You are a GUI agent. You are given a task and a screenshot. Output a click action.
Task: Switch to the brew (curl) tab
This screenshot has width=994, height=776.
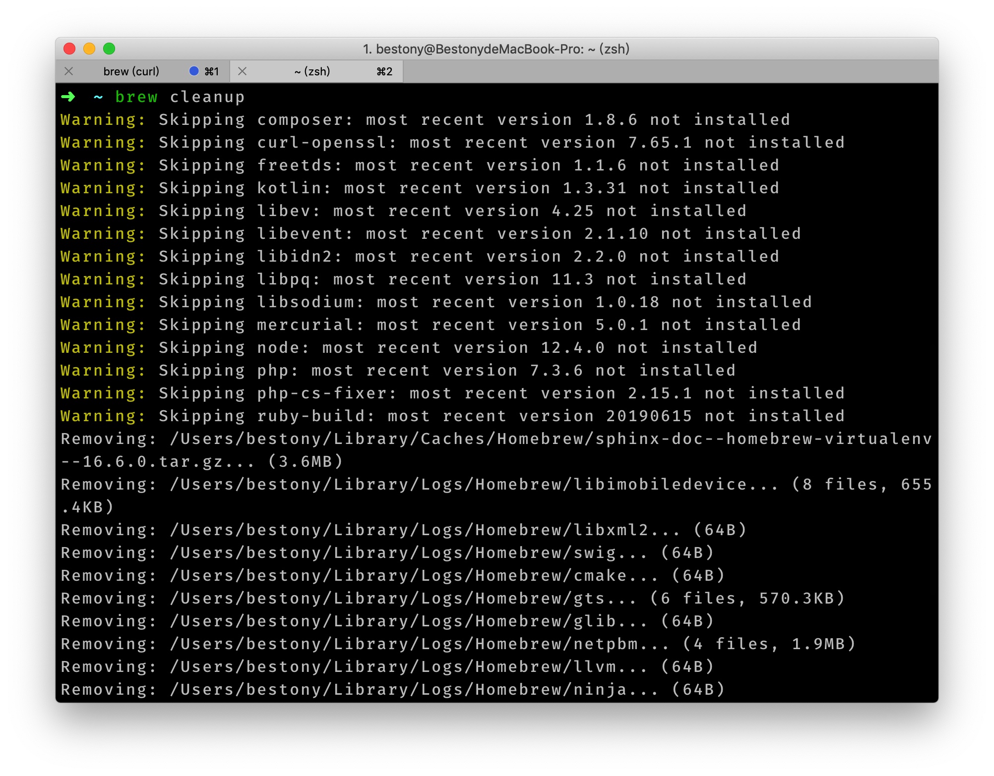131,71
